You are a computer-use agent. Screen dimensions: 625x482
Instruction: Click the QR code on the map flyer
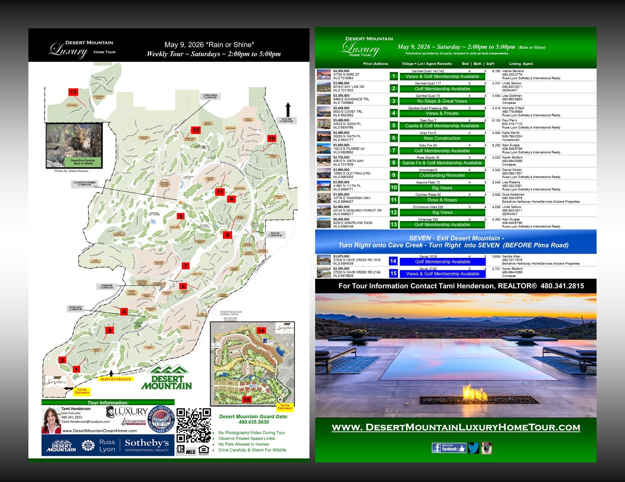(x=194, y=425)
